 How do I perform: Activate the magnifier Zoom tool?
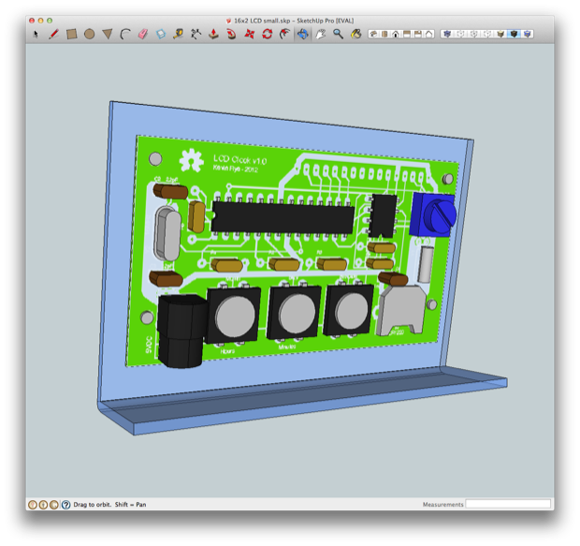[338, 35]
